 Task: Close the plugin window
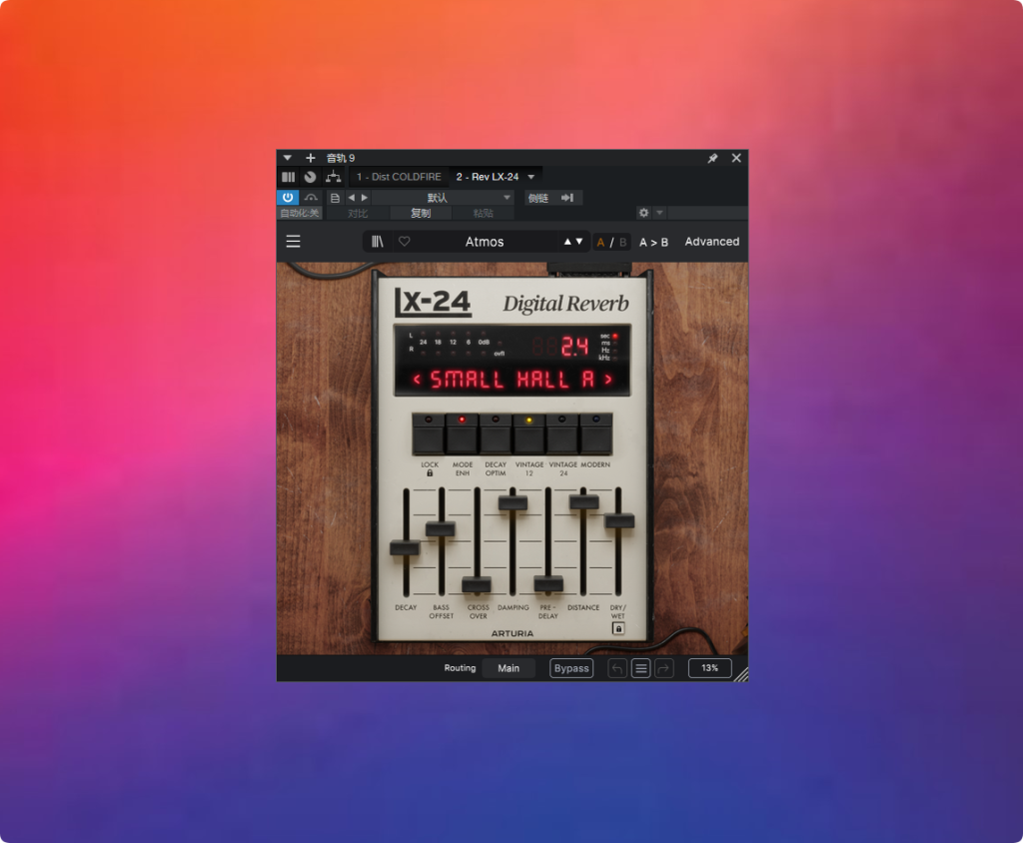(x=736, y=158)
